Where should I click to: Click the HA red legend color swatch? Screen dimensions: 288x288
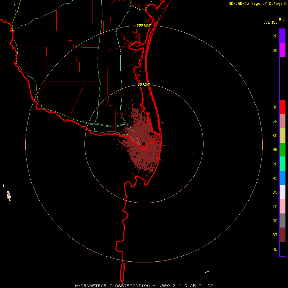point(283,107)
